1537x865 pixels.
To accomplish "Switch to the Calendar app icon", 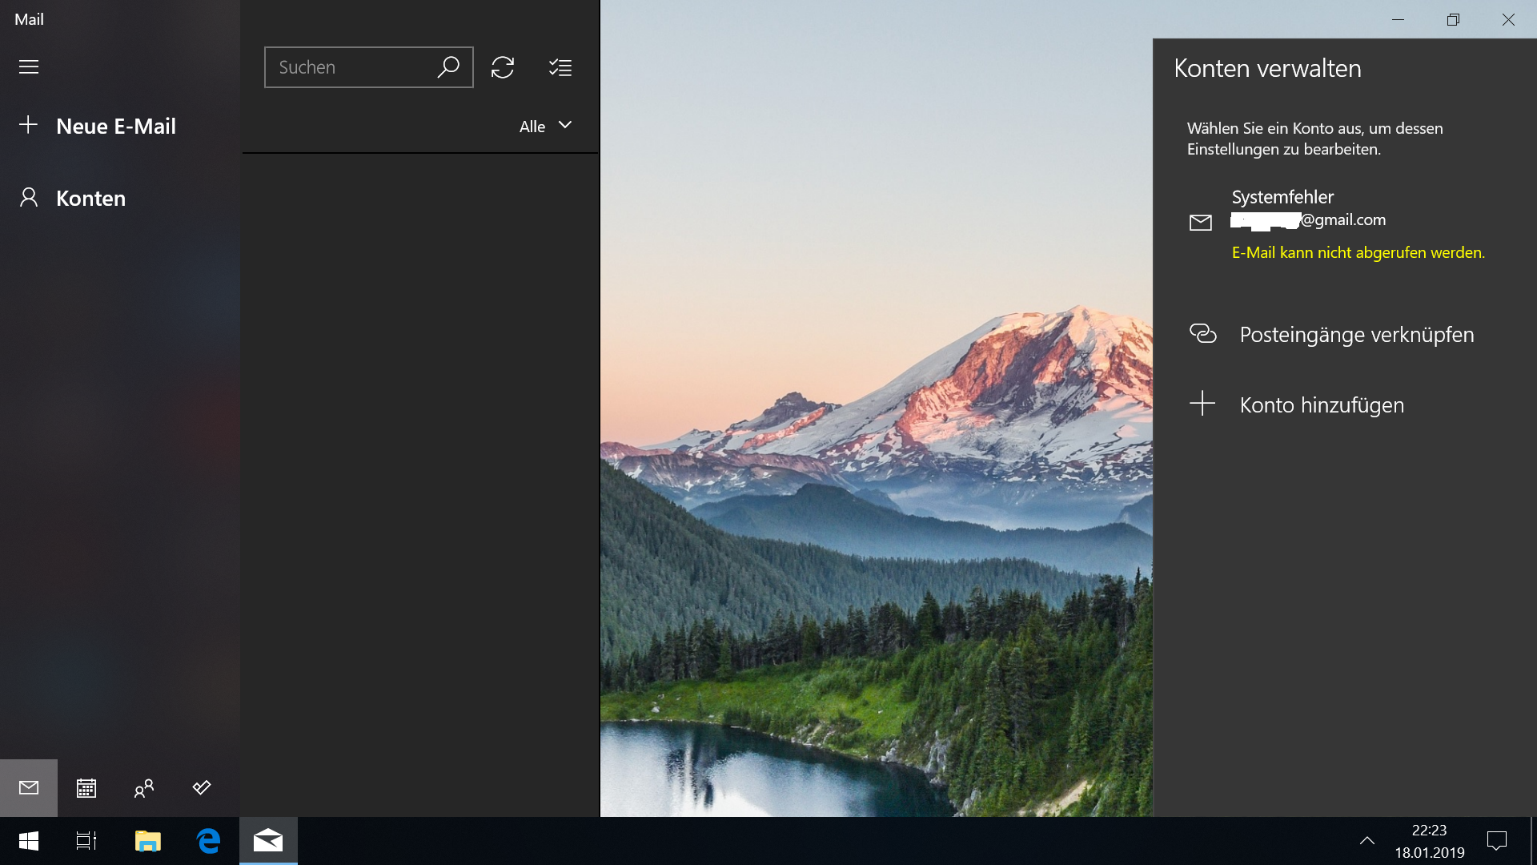I will click(x=86, y=788).
